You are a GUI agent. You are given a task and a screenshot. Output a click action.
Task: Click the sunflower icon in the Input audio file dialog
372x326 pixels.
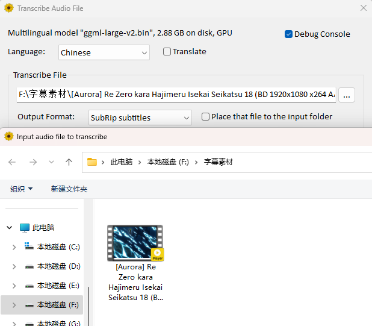pos(9,137)
